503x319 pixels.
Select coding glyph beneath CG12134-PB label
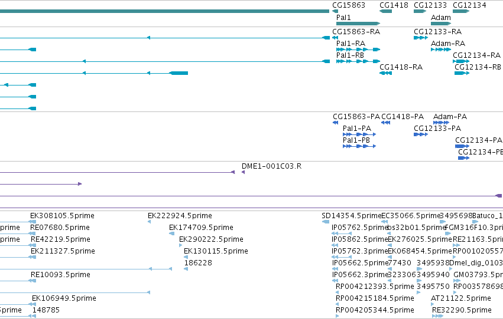pyautogui.click(x=463, y=158)
